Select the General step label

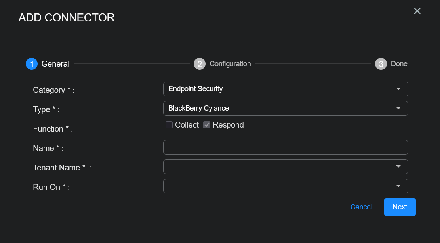pyautogui.click(x=55, y=64)
